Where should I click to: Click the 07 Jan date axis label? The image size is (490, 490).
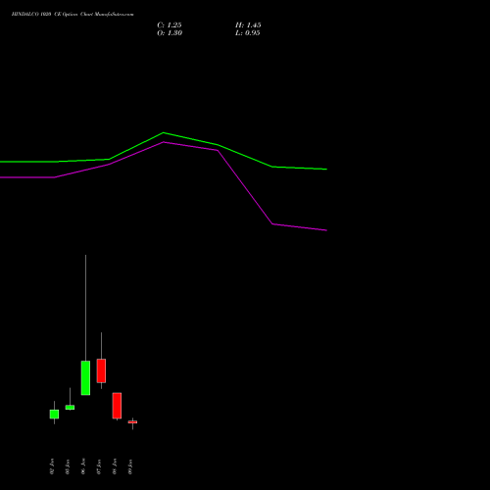99,466
